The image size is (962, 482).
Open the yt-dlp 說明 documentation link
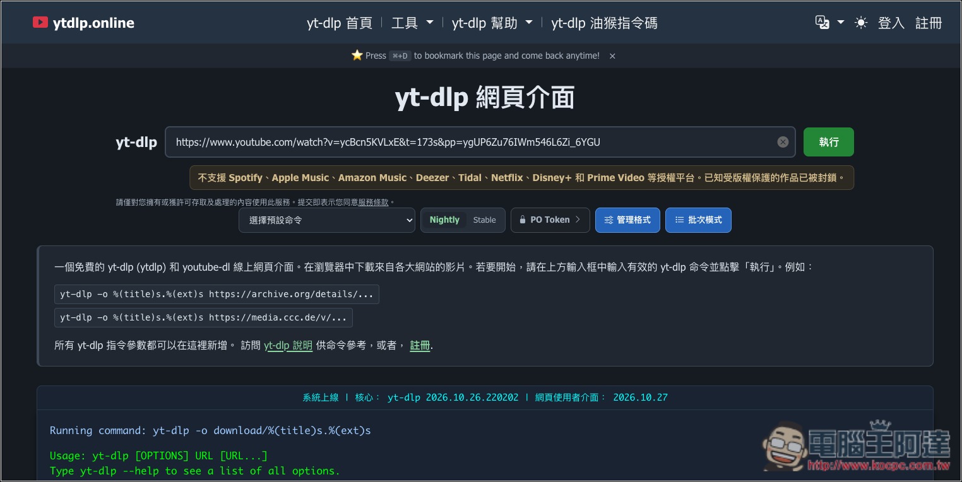288,346
